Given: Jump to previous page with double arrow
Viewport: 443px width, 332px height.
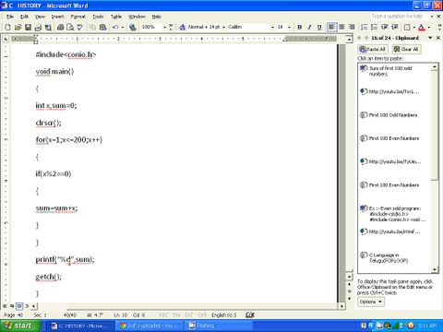Looking at the screenshot, I should coord(349,284).
